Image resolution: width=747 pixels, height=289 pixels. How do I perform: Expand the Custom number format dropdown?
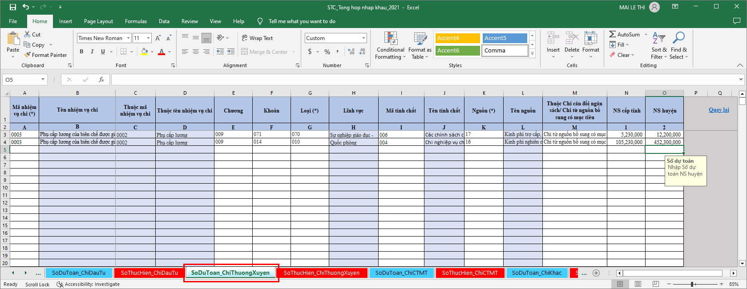click(363, 38)
